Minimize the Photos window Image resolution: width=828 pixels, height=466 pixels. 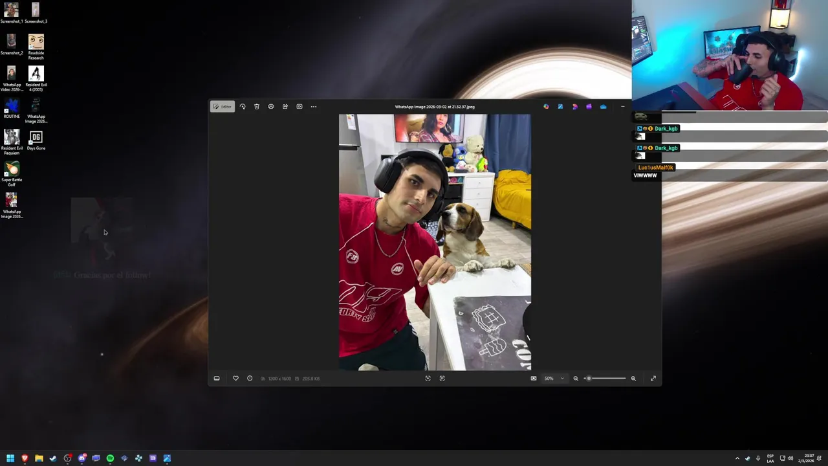[622, 107]
